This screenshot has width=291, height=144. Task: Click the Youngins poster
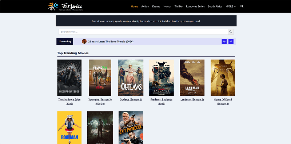pos(100,78)
